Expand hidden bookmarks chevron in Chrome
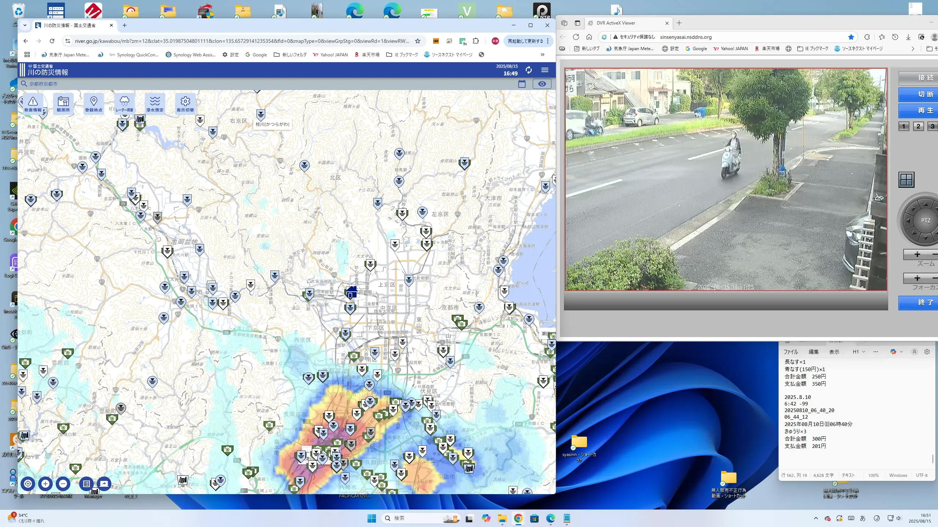Screen dimensions: 938x527 542,55
